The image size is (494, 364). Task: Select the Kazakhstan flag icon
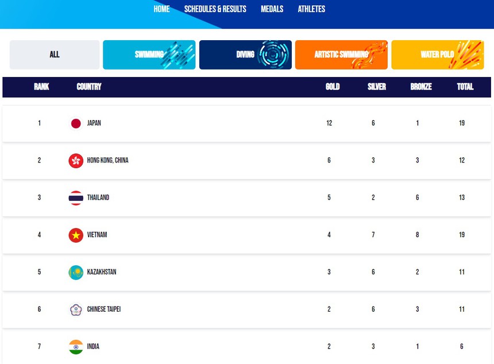75,272
